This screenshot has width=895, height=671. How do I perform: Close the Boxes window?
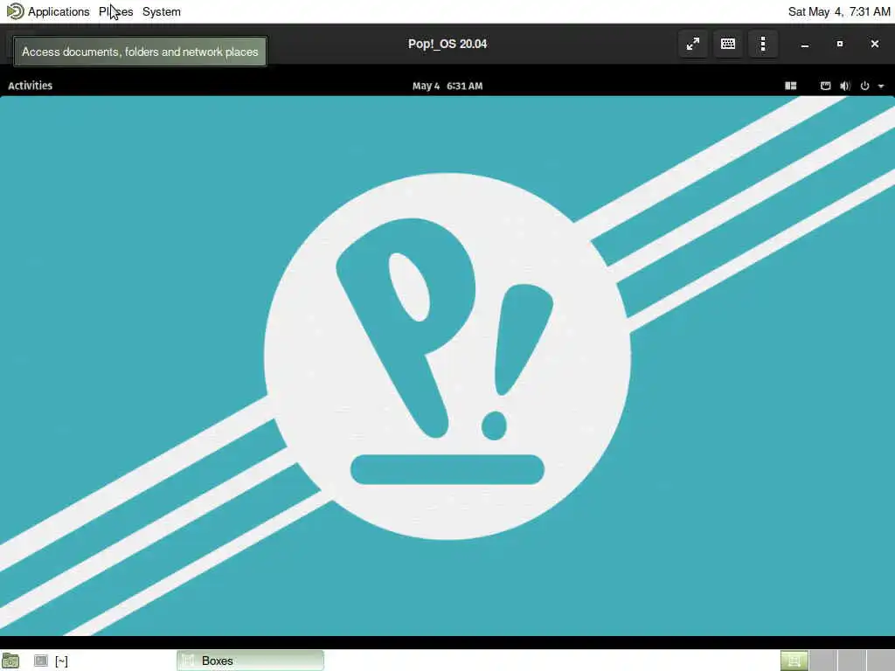click(874, 44)
